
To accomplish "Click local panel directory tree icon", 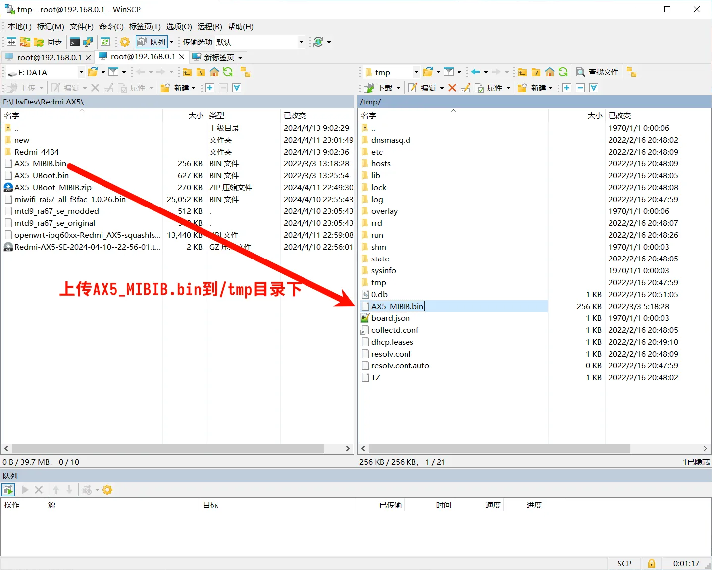I will coord(245,72).
